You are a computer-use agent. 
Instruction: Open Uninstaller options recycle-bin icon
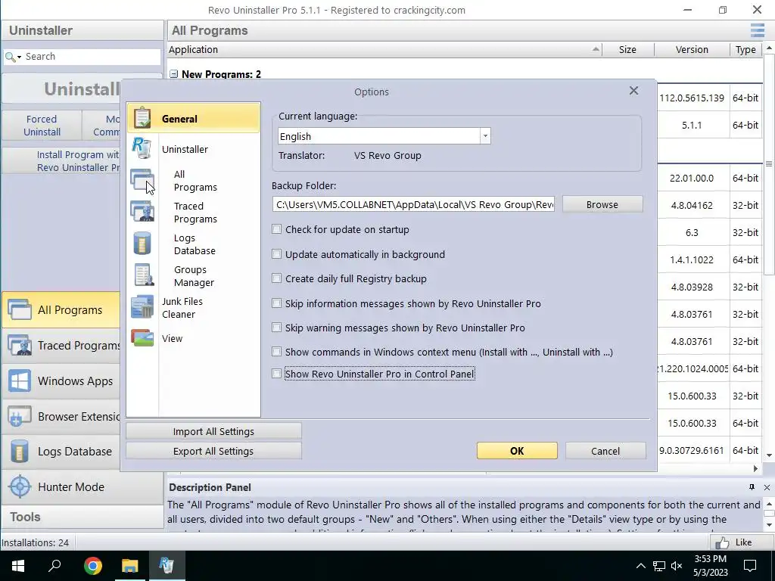tap(142, 148)
